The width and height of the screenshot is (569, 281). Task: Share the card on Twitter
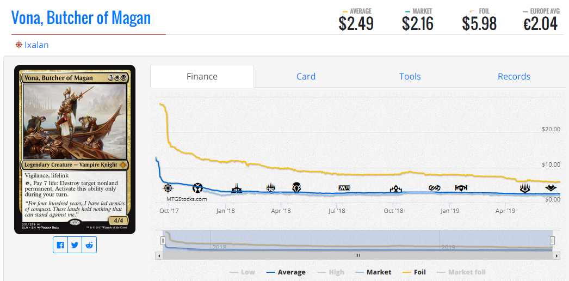click(x=75, y=245)
